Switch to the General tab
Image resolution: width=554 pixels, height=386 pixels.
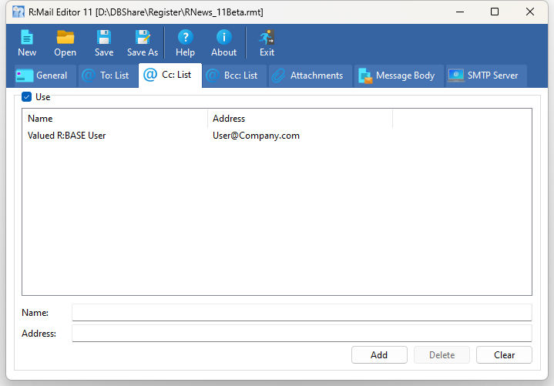click(x=45, y=76)
